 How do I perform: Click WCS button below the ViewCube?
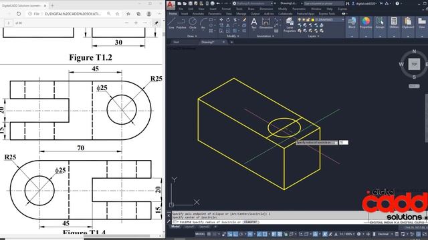click(x=414, y=86)
